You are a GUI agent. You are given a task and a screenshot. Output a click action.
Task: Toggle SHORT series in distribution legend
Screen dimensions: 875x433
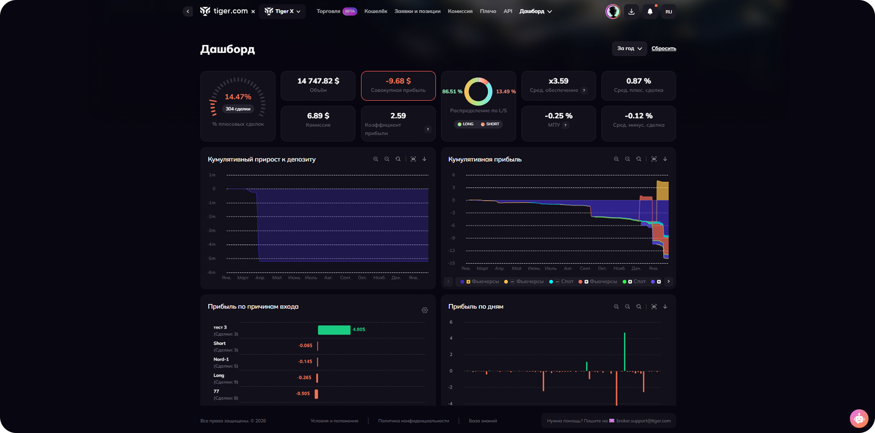(x=490, y=124)
